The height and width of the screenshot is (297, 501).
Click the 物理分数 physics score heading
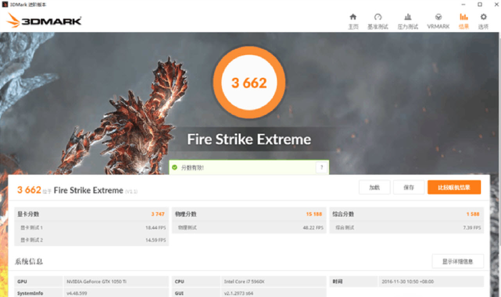(x=186, y=214)
